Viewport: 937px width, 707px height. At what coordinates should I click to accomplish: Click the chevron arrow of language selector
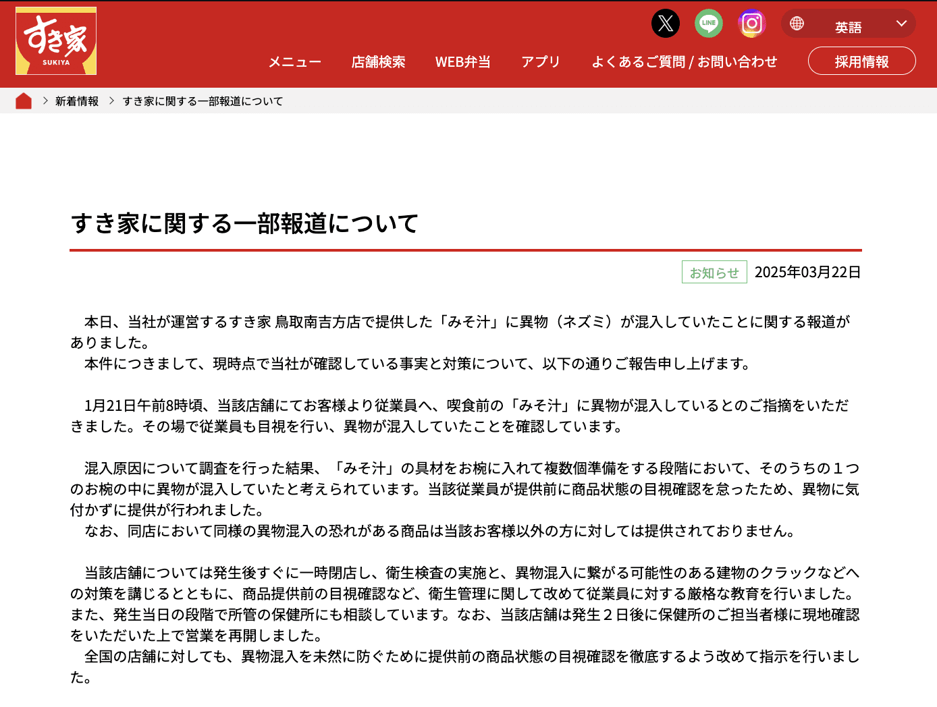(x=901, y=24)
